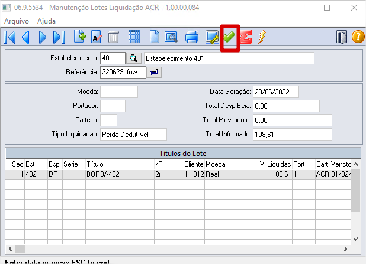Image resolution: width=366 pixels, height=264 pixels.
Task: Open the Ajuda menu
Action: tap(46, 21)
